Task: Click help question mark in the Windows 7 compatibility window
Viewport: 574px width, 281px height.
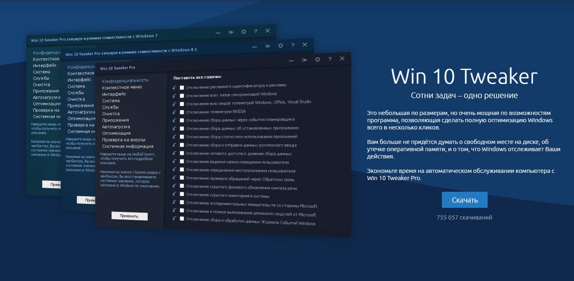Action: [x=255, y=31]
